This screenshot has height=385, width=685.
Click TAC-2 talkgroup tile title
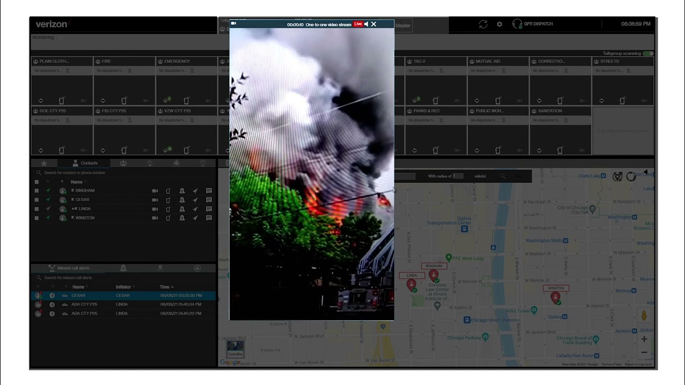coord(420,61)
